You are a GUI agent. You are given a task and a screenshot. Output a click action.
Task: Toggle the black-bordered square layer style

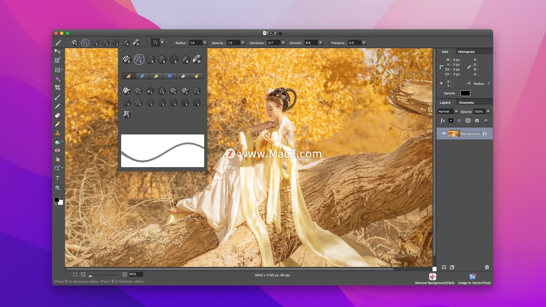pyautogui.click(x=451, y=121)
